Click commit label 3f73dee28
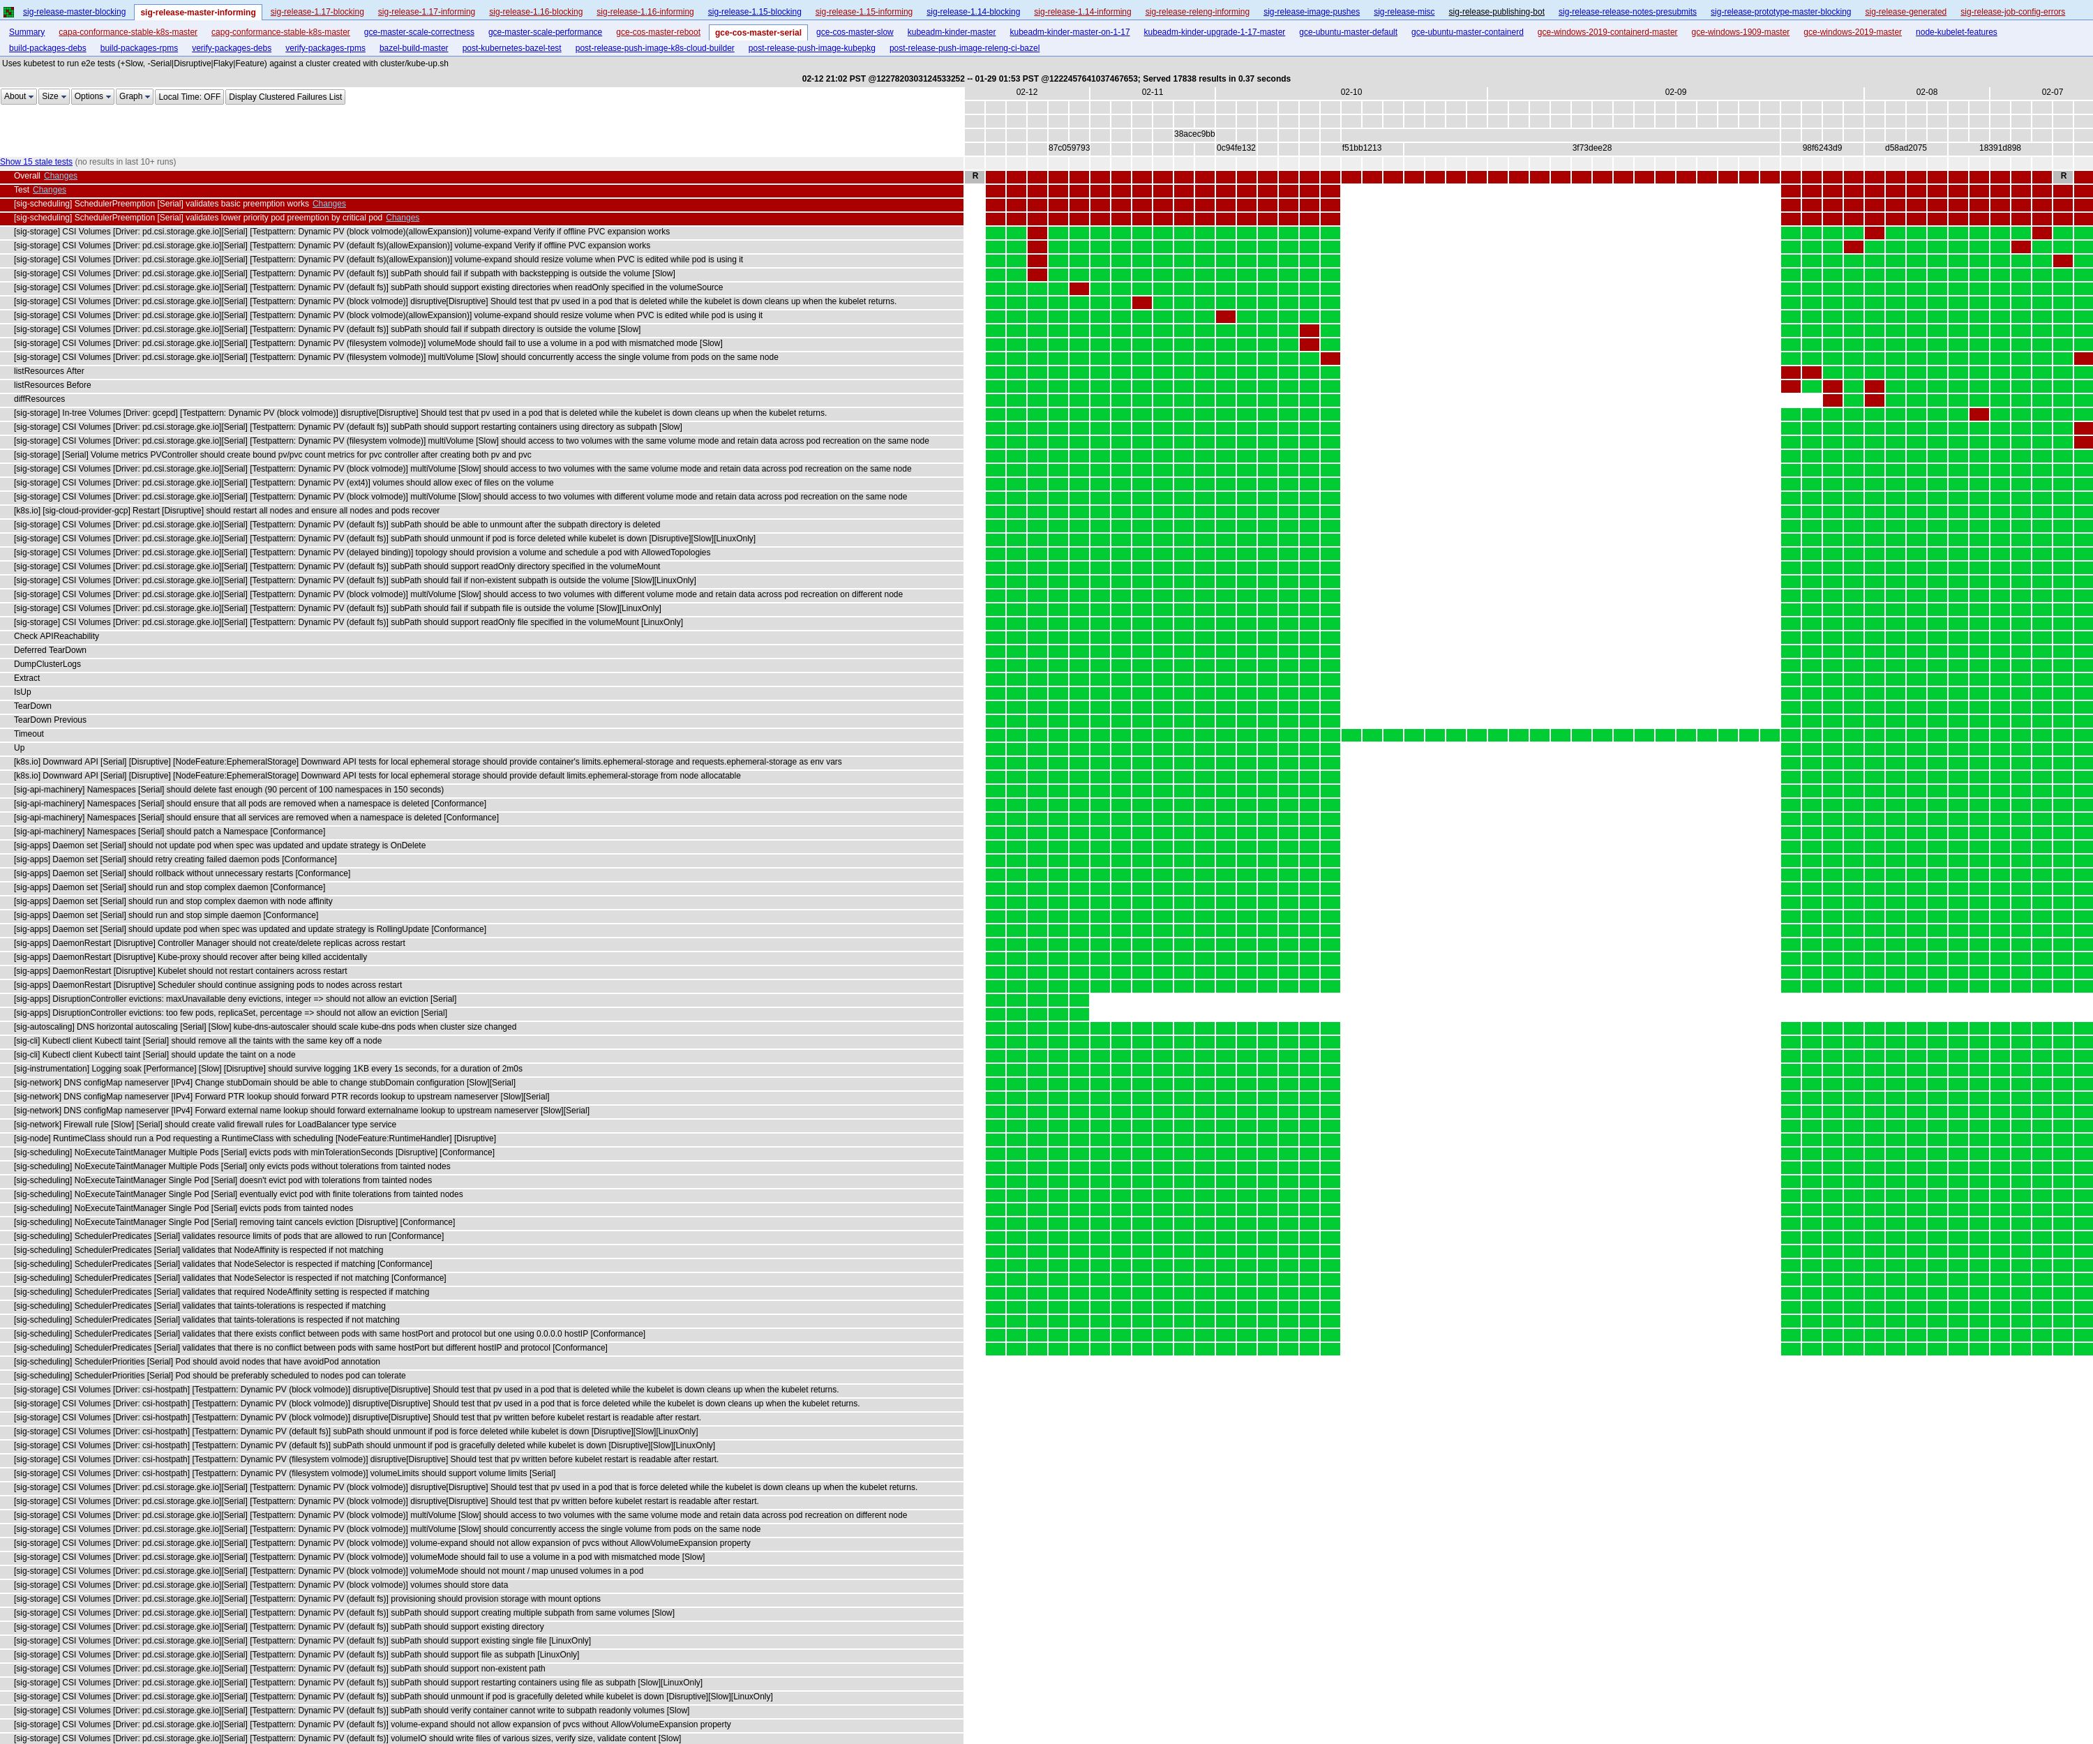The image size is (2093, 1744). 1591,147
